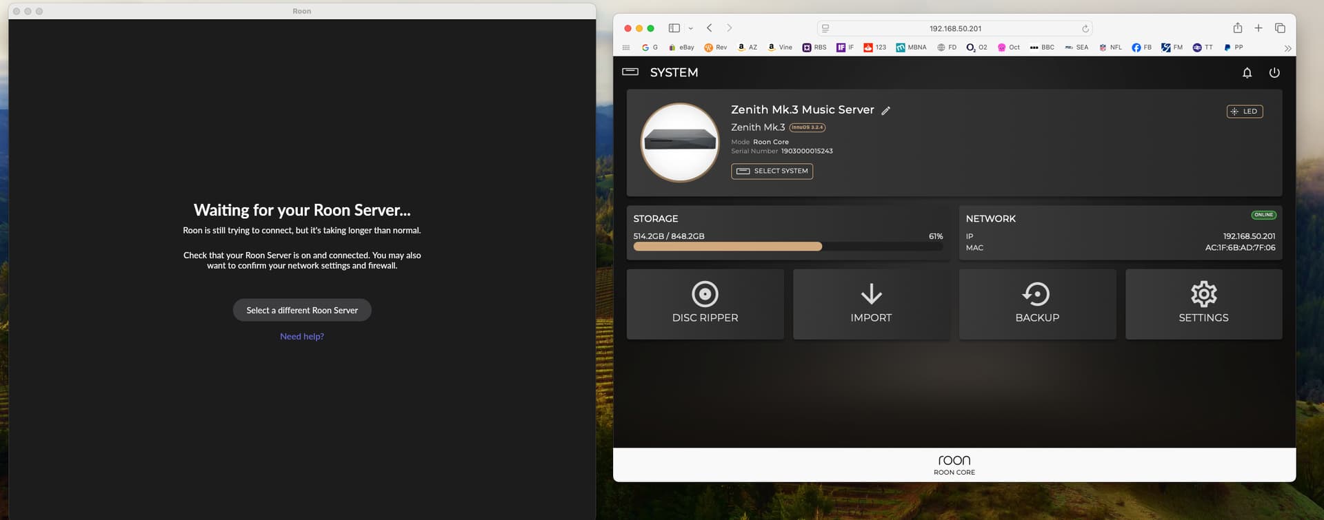This screenshot has width=1324, height=520.
Task: Open the BBC bookmark
Action: [x=1042, y=48]
